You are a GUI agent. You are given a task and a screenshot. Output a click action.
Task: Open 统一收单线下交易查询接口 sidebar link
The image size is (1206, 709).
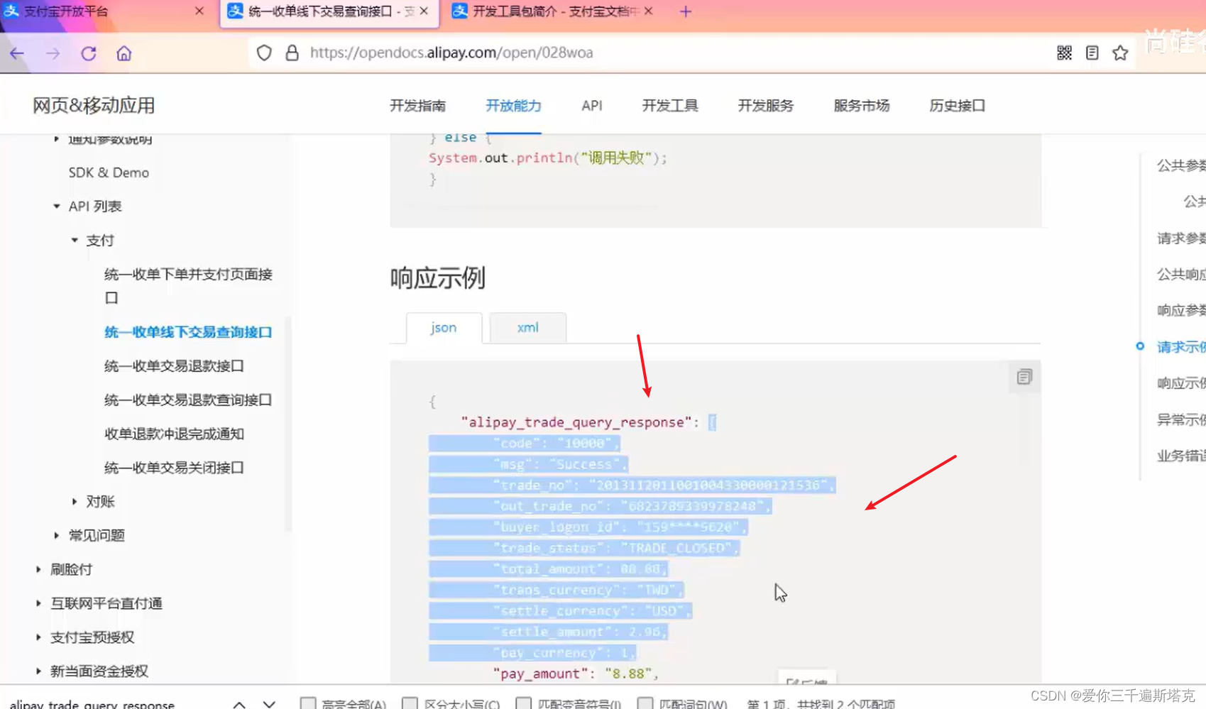[188, 332]
